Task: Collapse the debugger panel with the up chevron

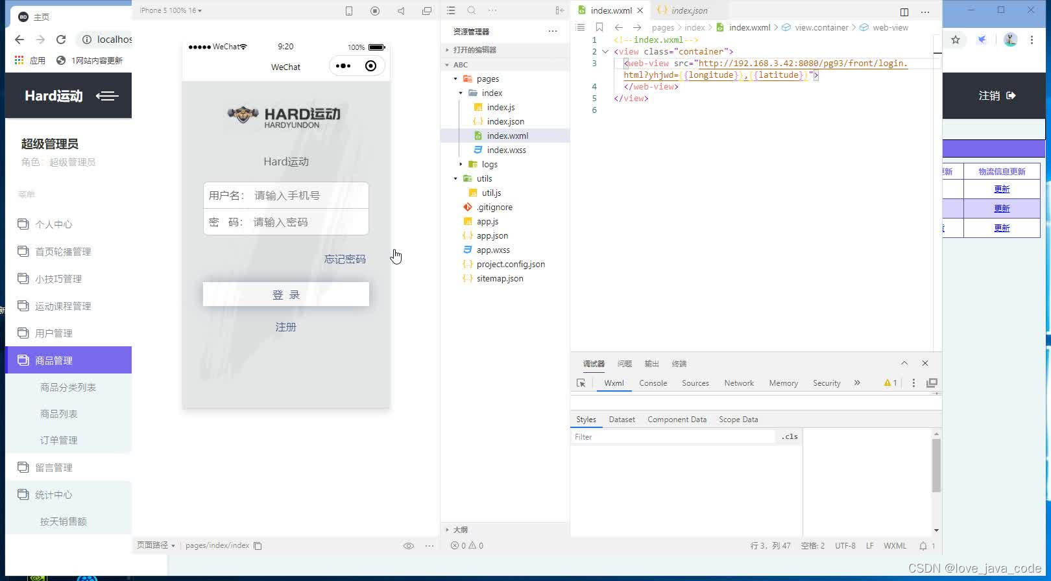Action: [x=904, y=363]
